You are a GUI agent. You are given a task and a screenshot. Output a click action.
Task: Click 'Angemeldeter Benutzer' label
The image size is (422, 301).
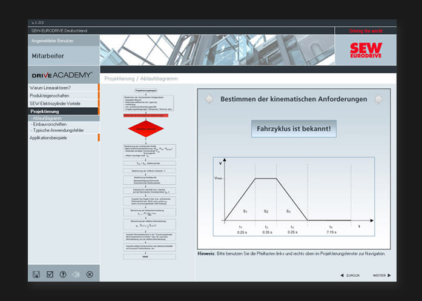(52, 41)
